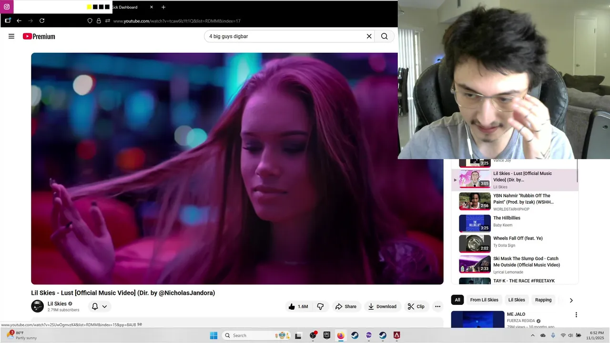Select the All filter chip
The width and height of the screenshot is (610, 343).
[457, 300]
